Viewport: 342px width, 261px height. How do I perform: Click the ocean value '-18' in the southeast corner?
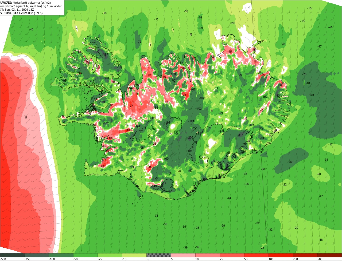coord(321,240)
